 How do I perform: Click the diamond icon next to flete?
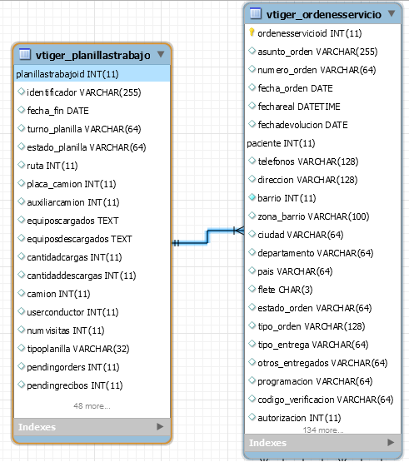point(252,289)
